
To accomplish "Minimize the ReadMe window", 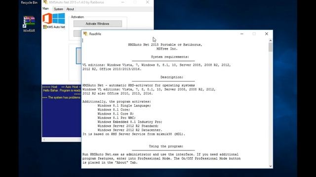I will tap(242, 34).
